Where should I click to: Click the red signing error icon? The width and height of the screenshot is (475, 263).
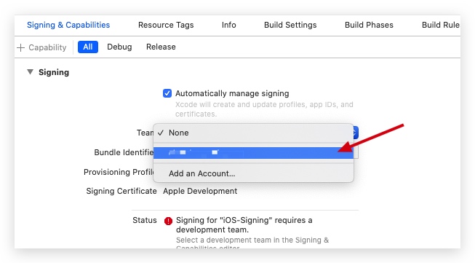(x=168, y=221)
